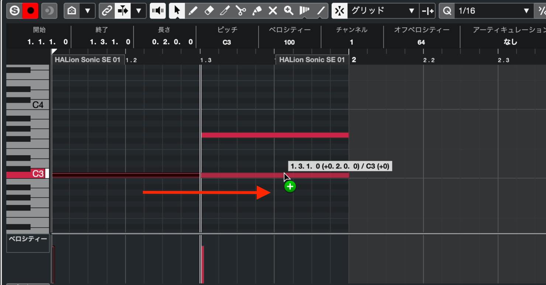This screenshot has width=546, height=285.
Task: Select comb-shaped tool next to Zoom
Action: tap(304, 11)
